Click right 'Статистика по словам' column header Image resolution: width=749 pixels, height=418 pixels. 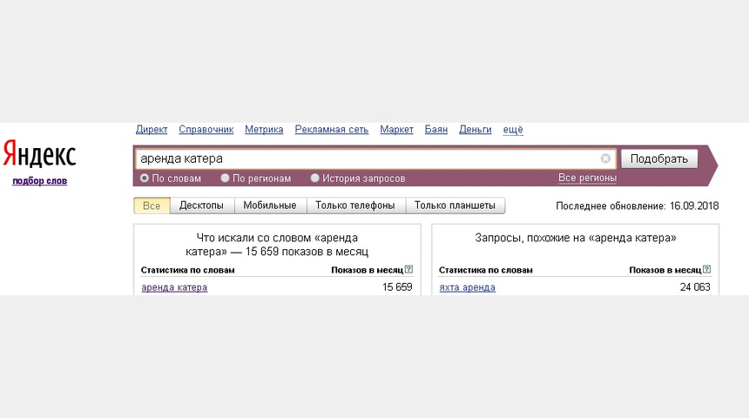pyautogui.click(x=486, y=270)
